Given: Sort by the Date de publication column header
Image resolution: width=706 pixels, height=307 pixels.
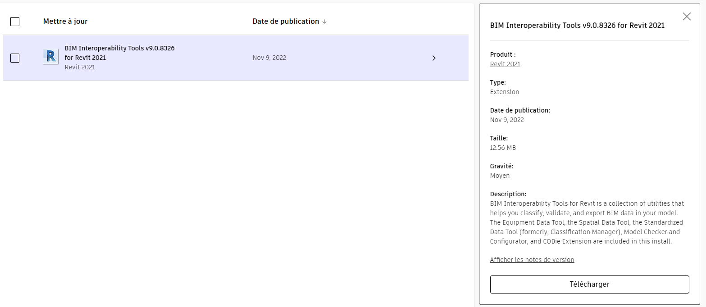Looking at the screenshot, I should point(286,22).
